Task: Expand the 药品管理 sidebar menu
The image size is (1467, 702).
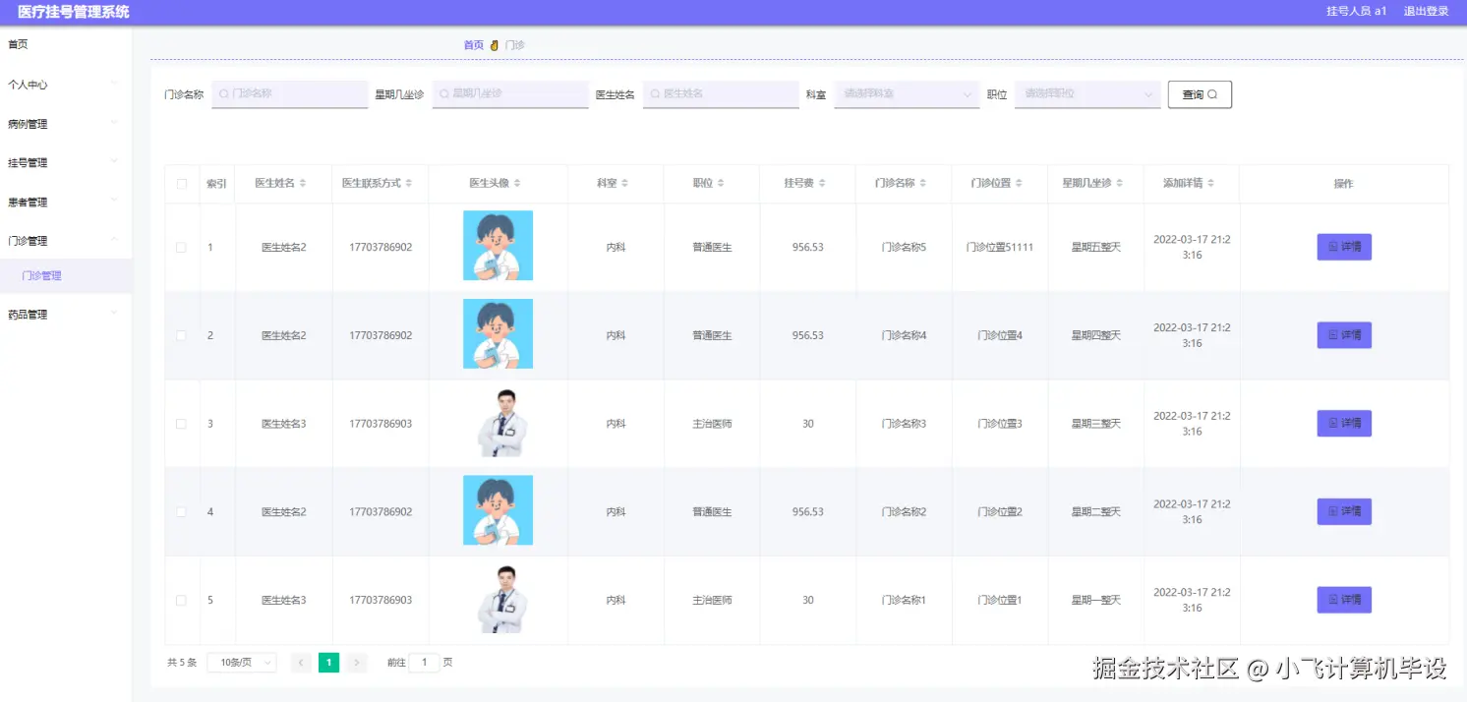Action: 66,315
